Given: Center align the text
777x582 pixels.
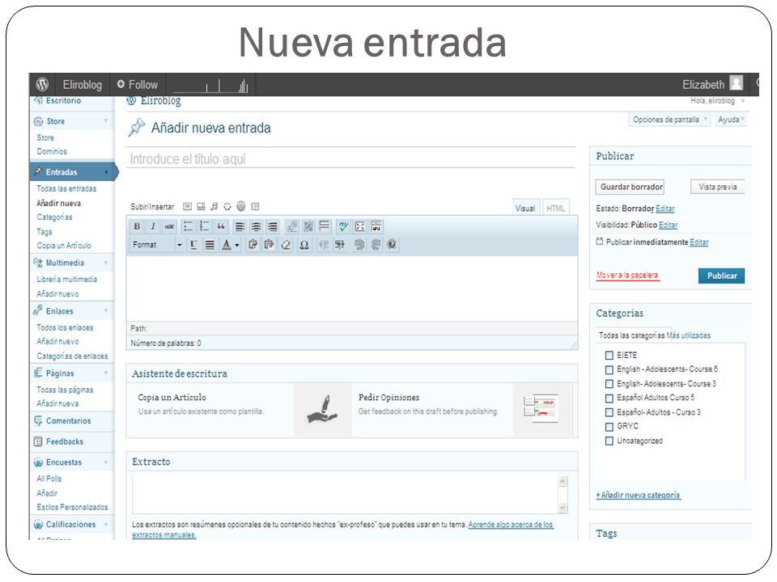Looking at the screenshot, I should coord(257,226).
